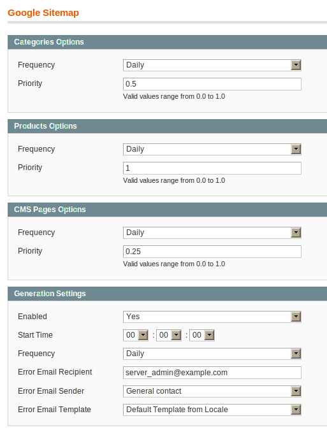The width and height of the screenshot is (327, 430).
Task: Open the Enabled dropdown set to Yes
Action: pyautogui.click(x=212, y=317)
